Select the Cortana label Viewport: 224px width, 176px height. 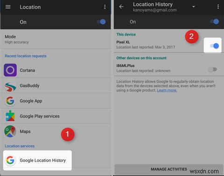(x=28, y=70)
